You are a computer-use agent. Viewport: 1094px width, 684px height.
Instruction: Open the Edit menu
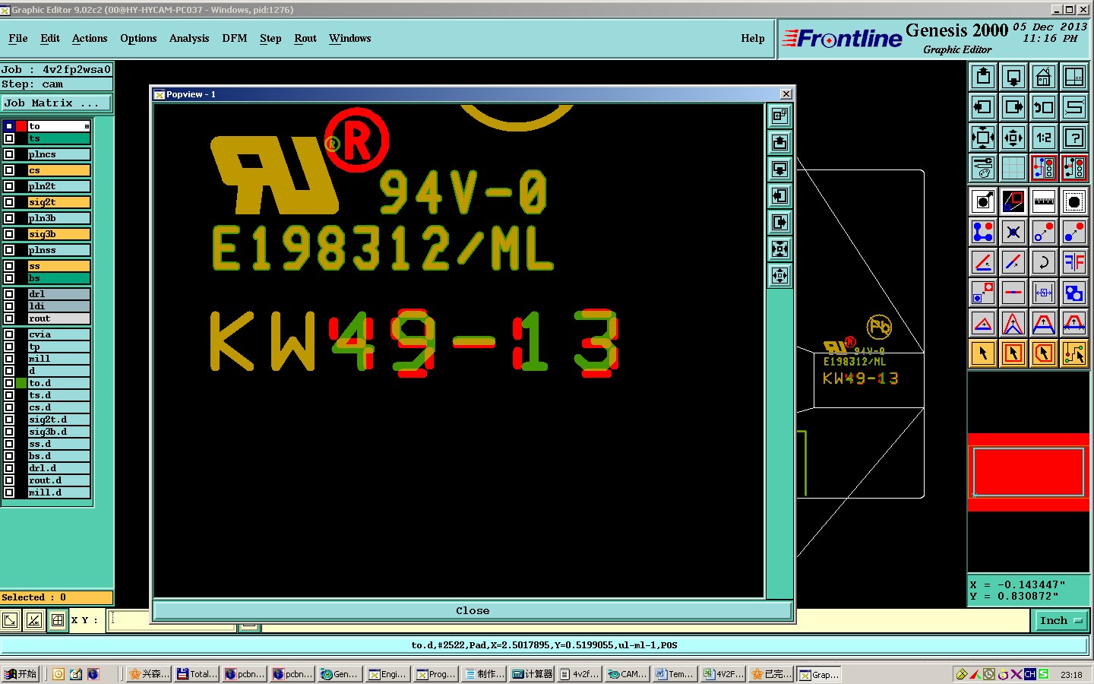coord(50,39)
